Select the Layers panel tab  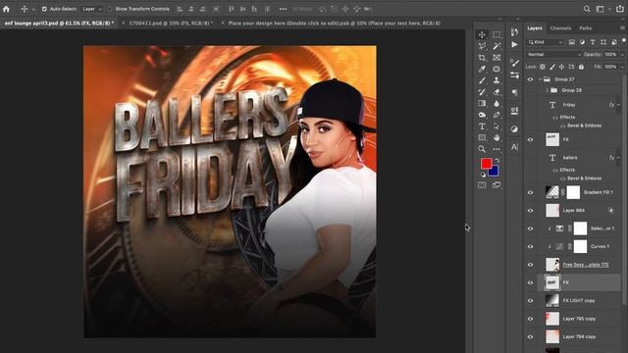coord(534,28)
